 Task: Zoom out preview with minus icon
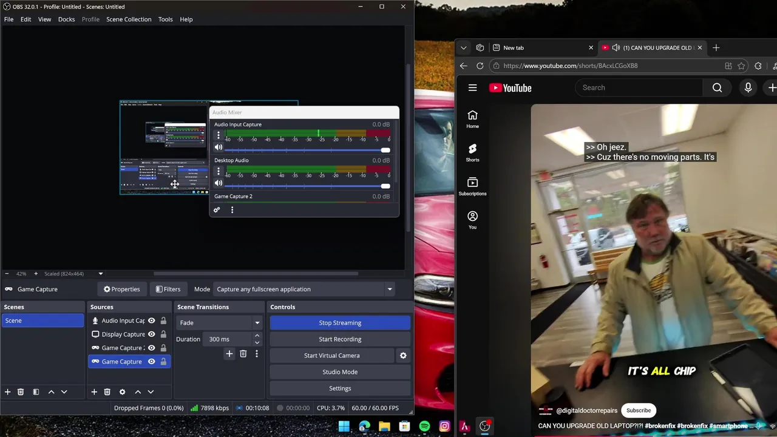pos(6,274)
